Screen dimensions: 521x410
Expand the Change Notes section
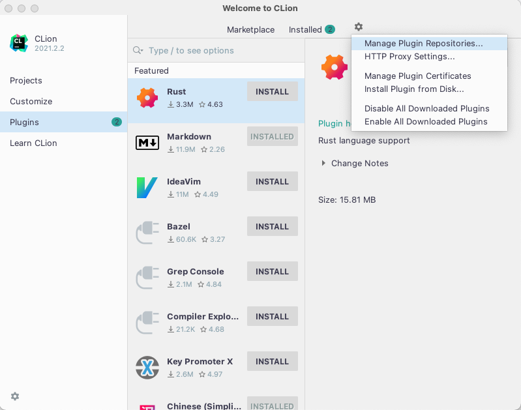tap(323, 163)
